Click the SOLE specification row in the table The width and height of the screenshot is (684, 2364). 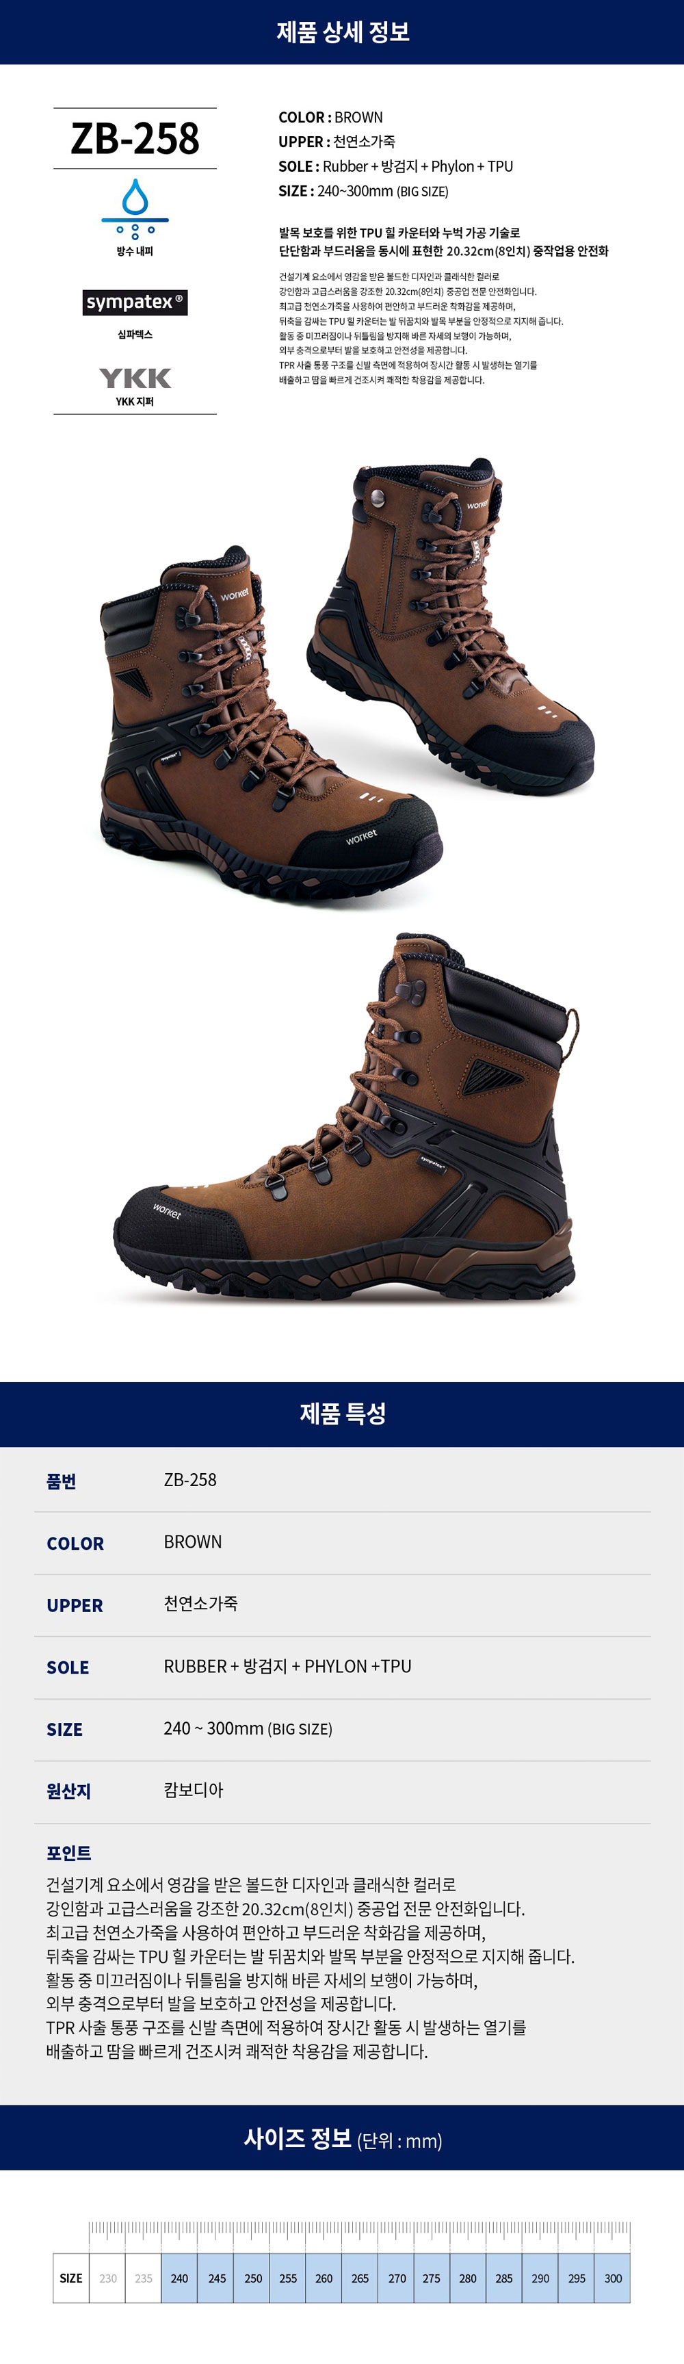[x=342, y=1667]
